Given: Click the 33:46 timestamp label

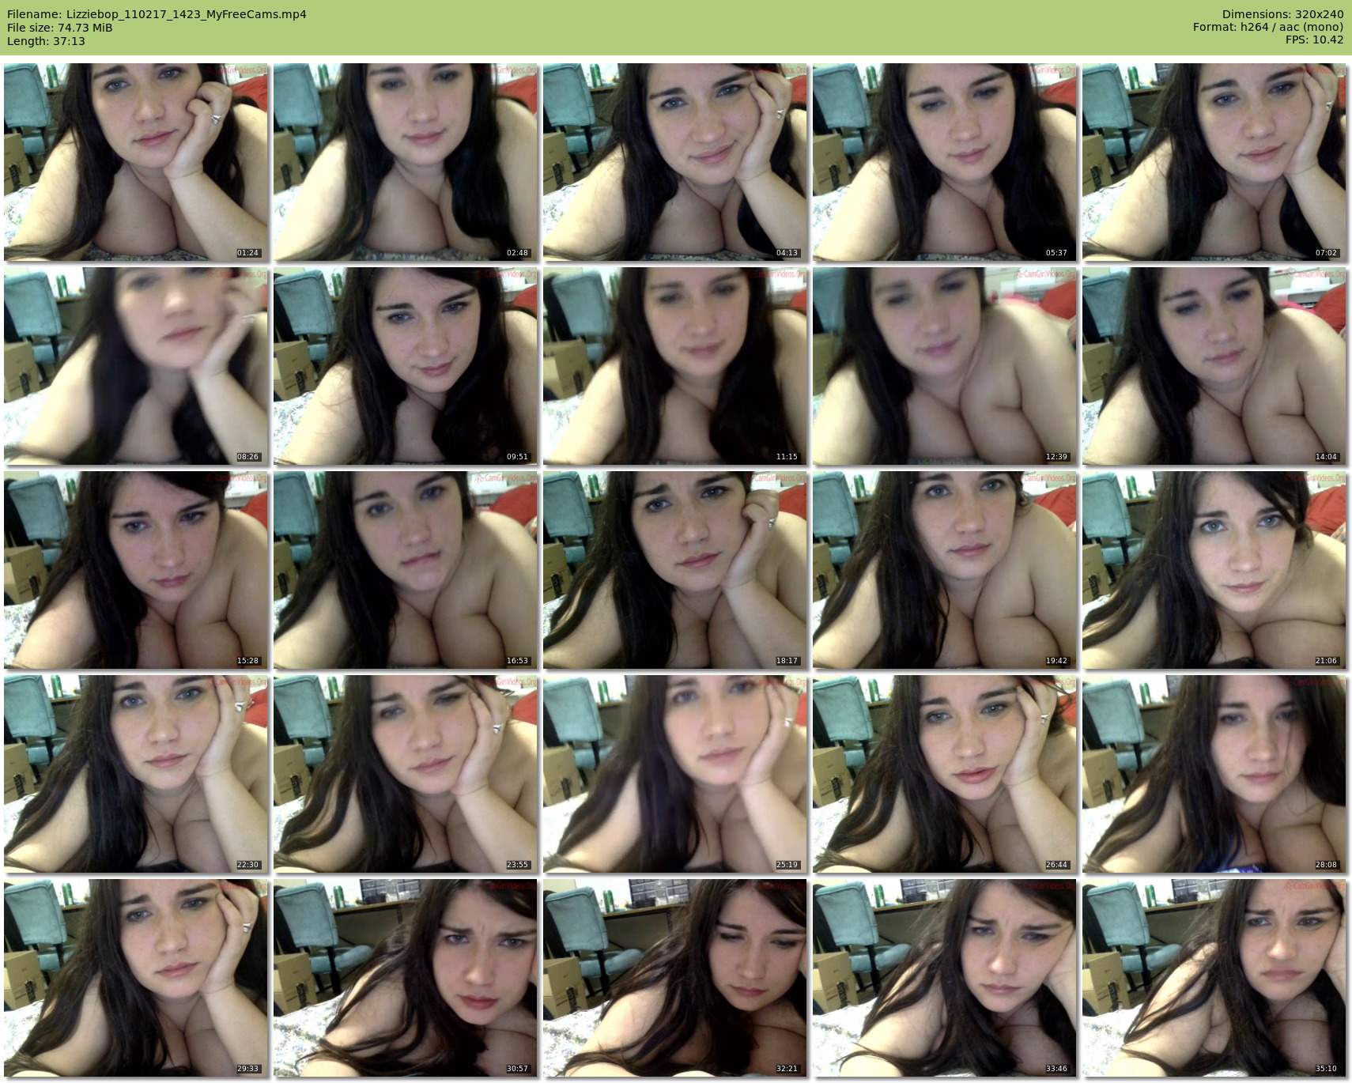Looking at the screenshot, I should [x=1056, y=1069].
